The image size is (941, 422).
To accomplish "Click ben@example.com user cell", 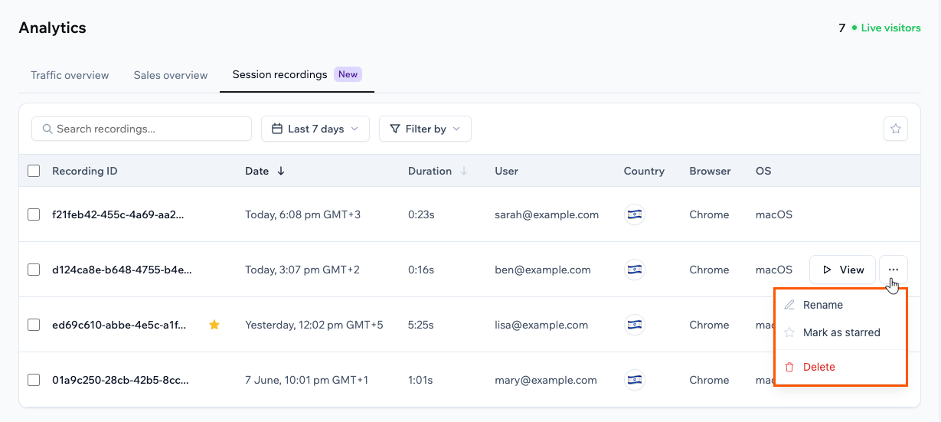I will click(x=543, y=270).
